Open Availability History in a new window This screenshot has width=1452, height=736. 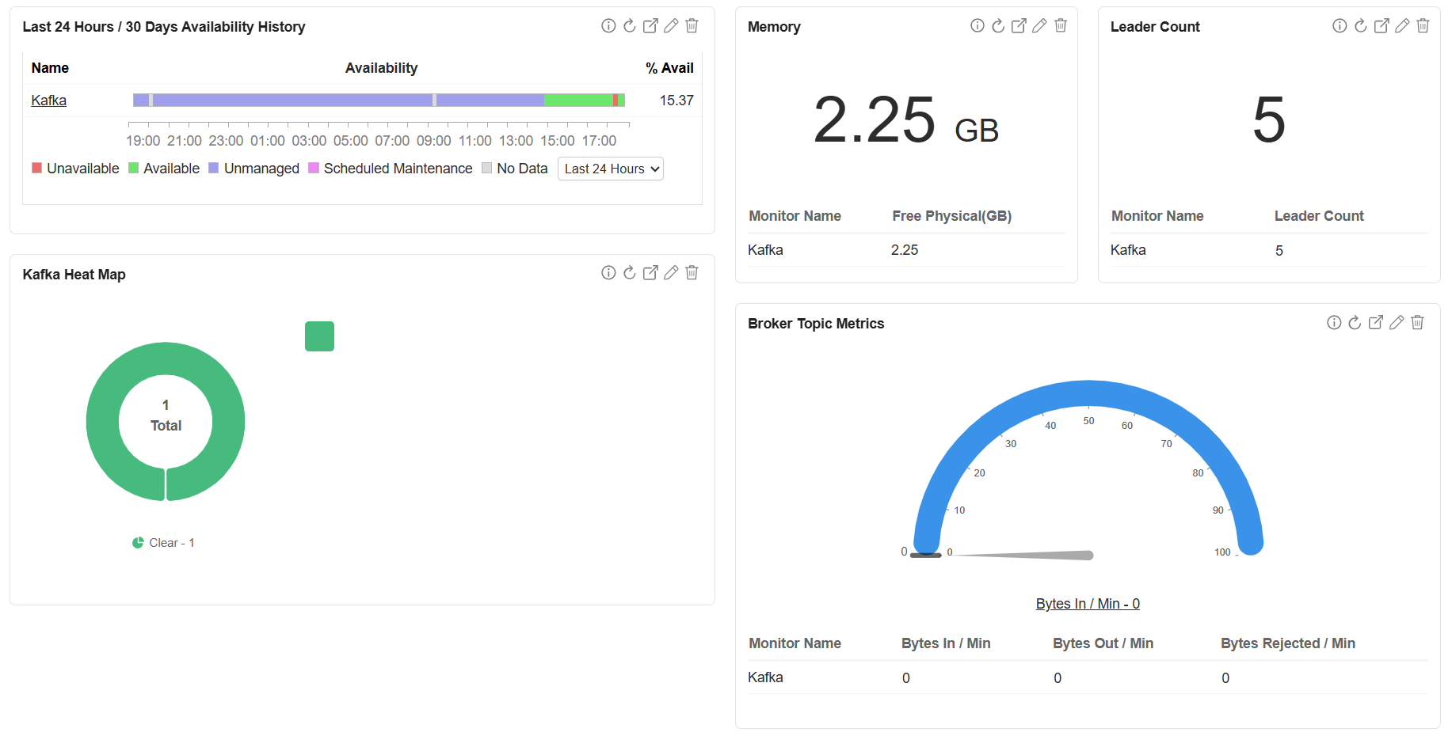[650, 25]
